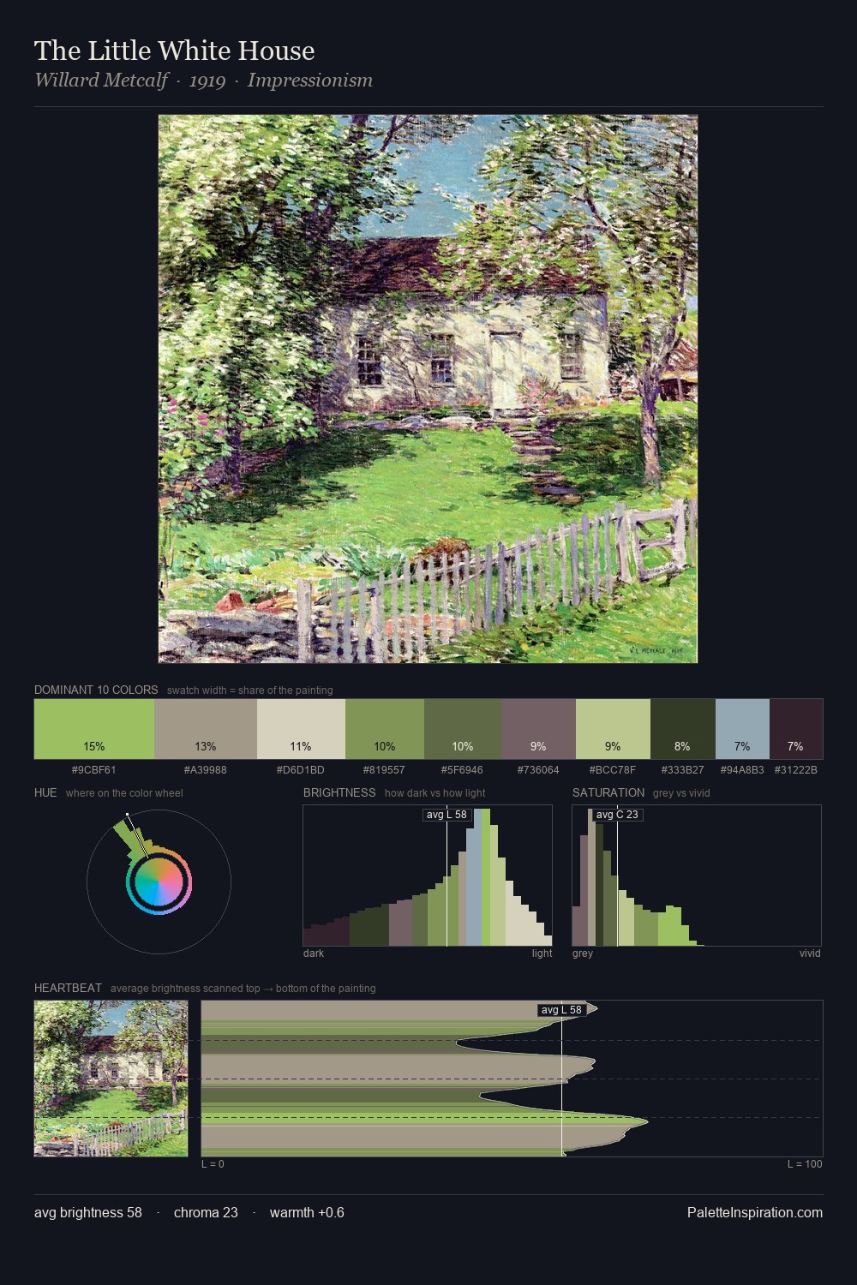This screenshot has width=857, height=1285.
Task: Select the #736064 mauve swatch
Action: (x=539, y=729)
